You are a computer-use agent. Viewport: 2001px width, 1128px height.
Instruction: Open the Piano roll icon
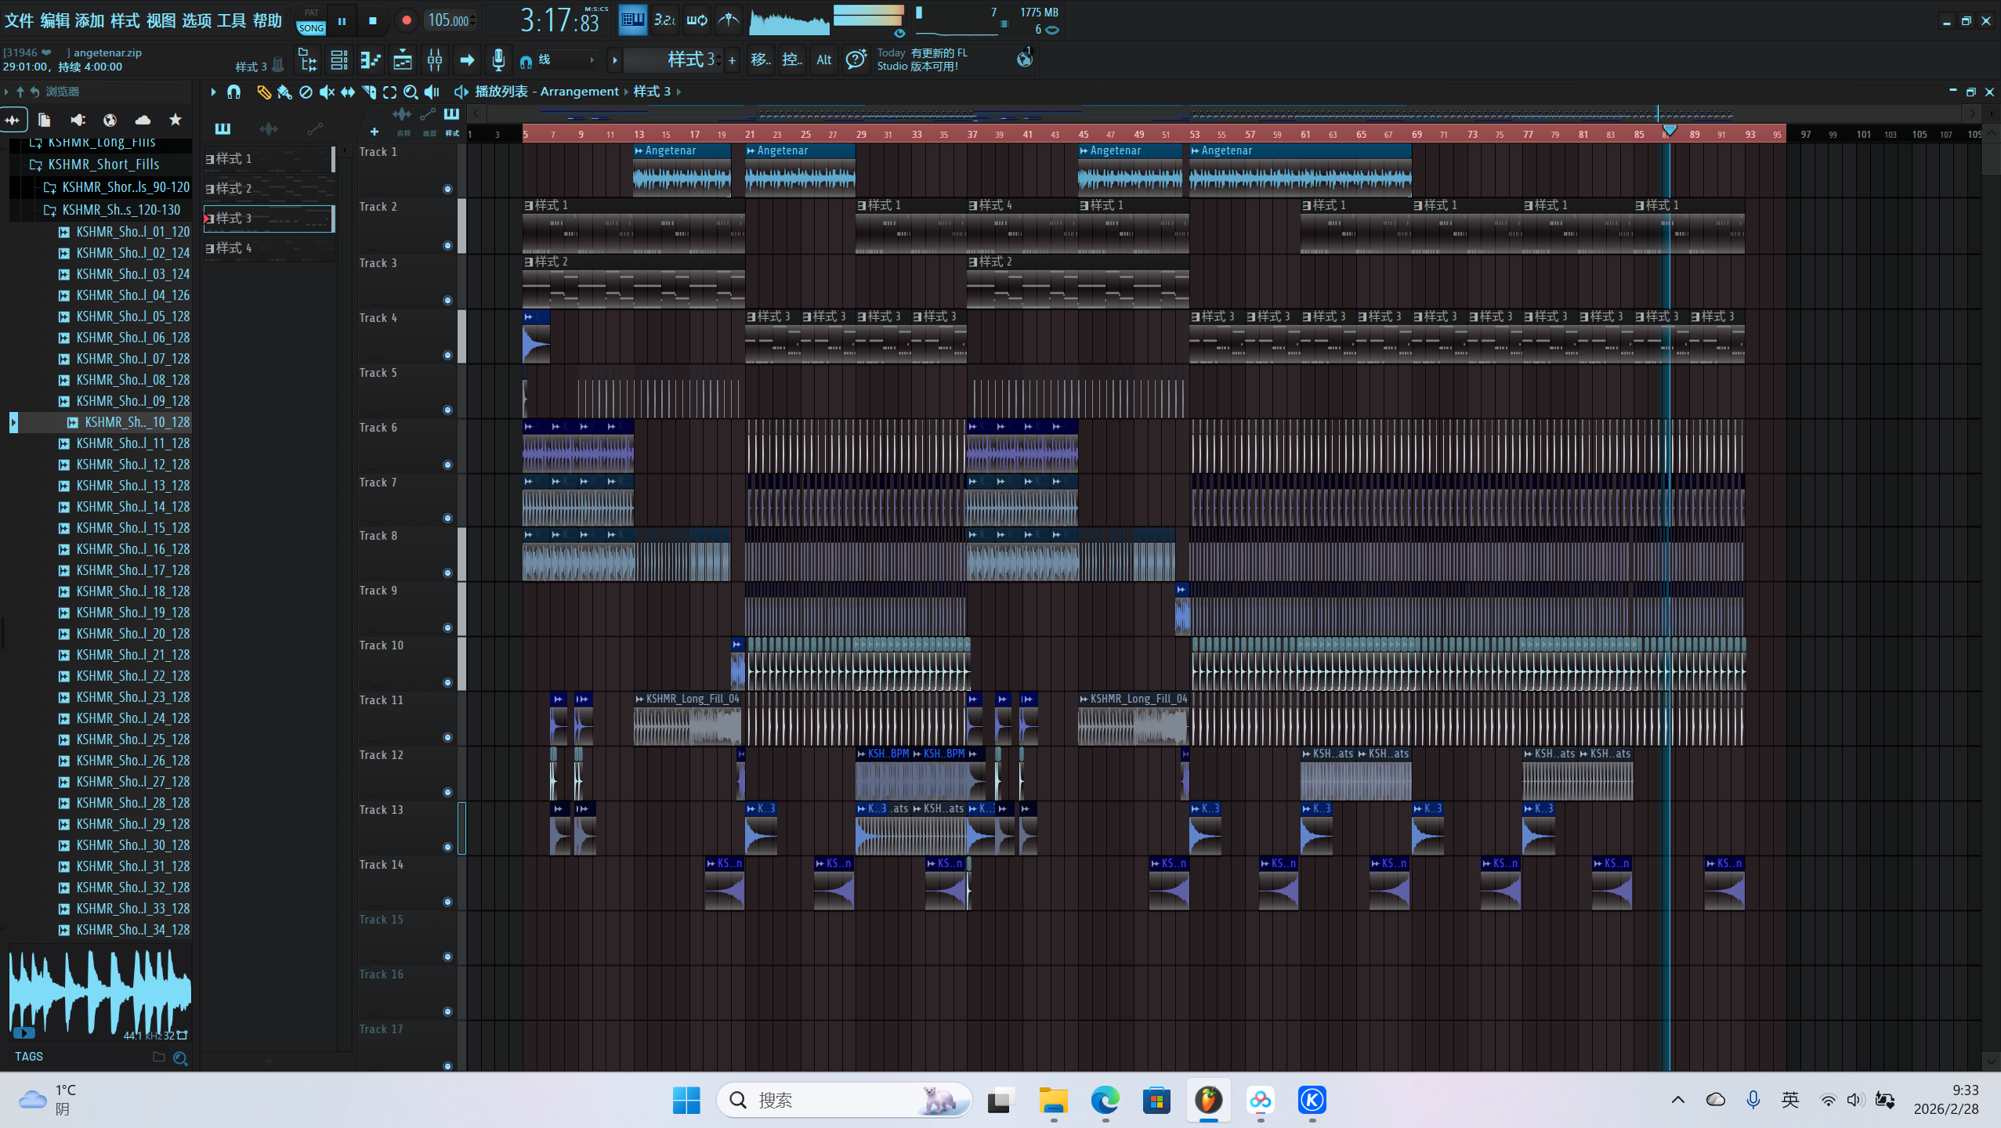click(x=371, y=60)
